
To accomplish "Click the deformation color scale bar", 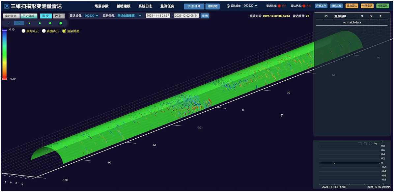I will 4,54.
